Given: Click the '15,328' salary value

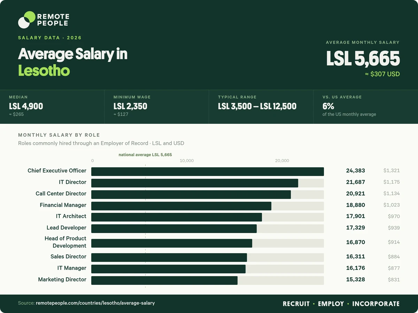Looking at the screenshot, I should pyautogui.click(x=356, y=280).
